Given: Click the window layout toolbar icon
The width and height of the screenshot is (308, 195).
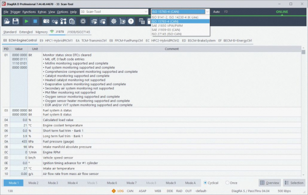Looking at the screenshot, I should (142, 21).
